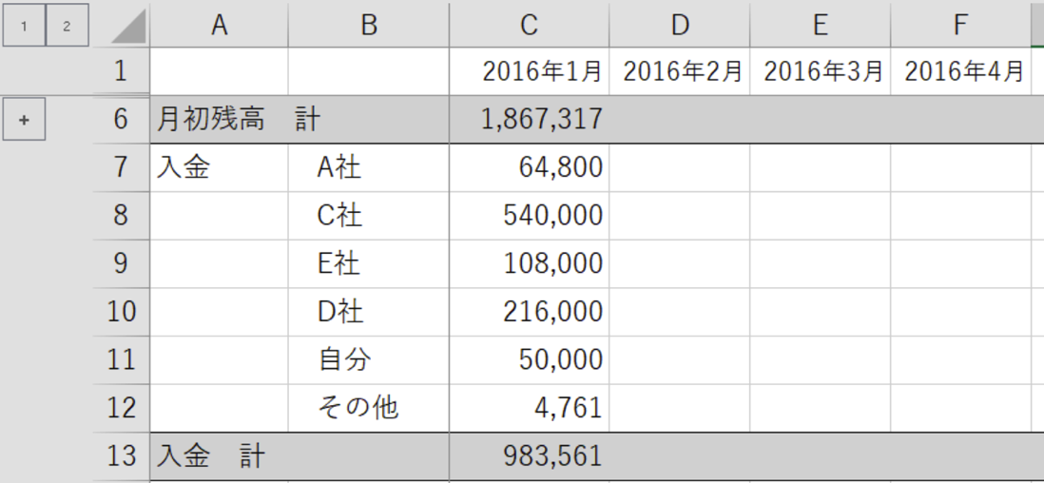Select row 6 header

coord(121,120)
